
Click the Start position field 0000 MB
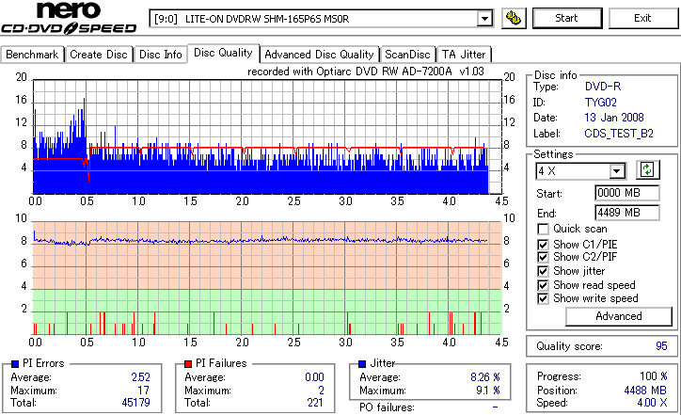(626, 193)
